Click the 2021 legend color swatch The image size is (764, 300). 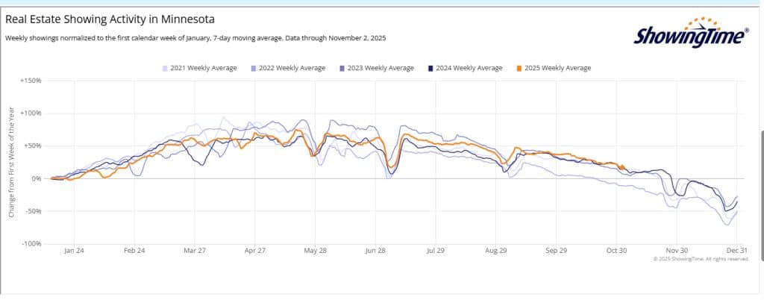tap(165, 68)
